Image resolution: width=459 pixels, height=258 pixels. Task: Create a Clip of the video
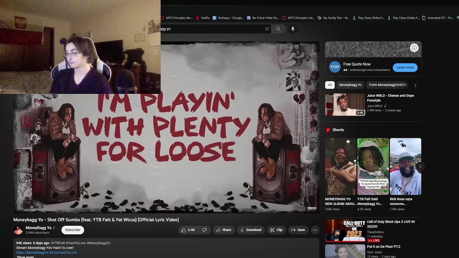point(276,230)
